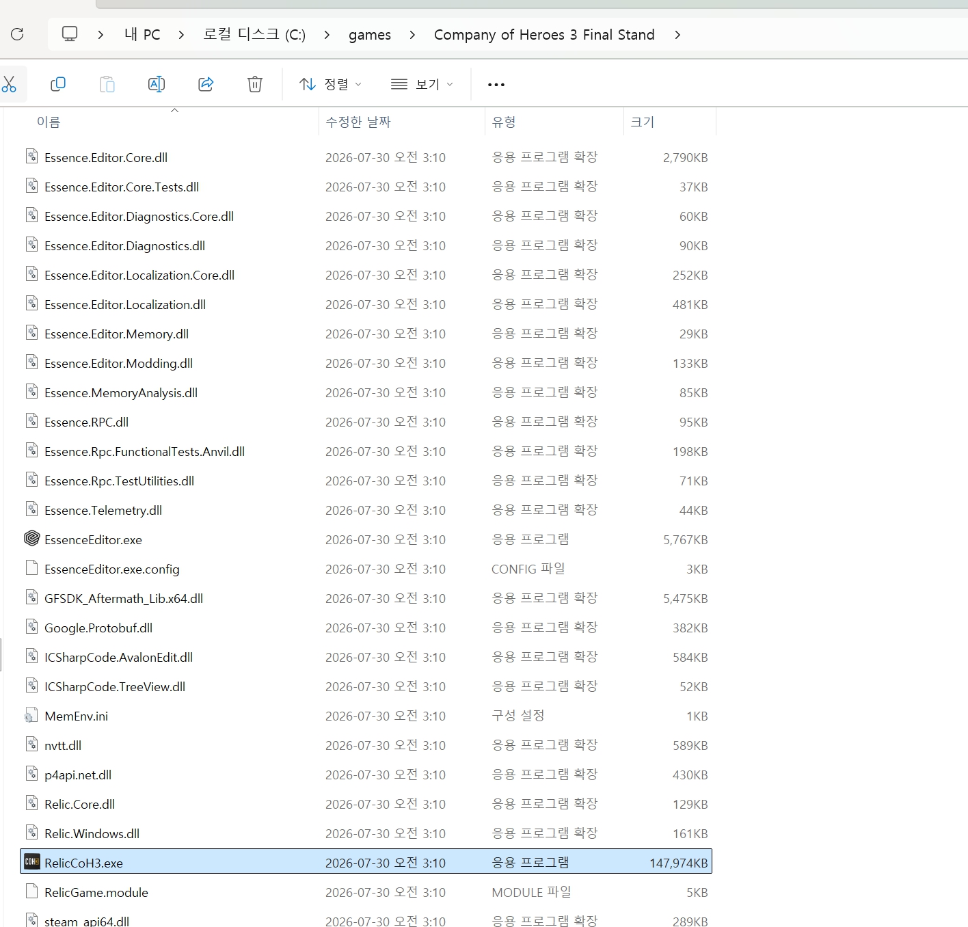Select steam_api64.dll file name

[x=87, y=921]
